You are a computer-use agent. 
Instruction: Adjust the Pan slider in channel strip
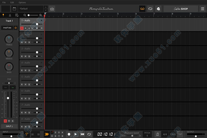point(9,83)
